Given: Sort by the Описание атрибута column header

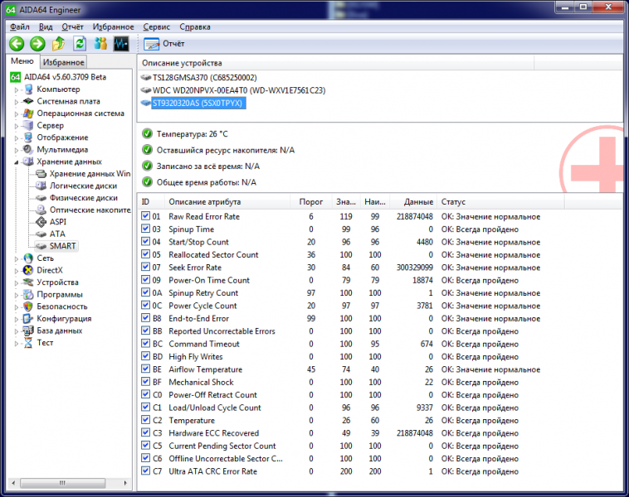Looking at the screenshot, I should (227, 202).
